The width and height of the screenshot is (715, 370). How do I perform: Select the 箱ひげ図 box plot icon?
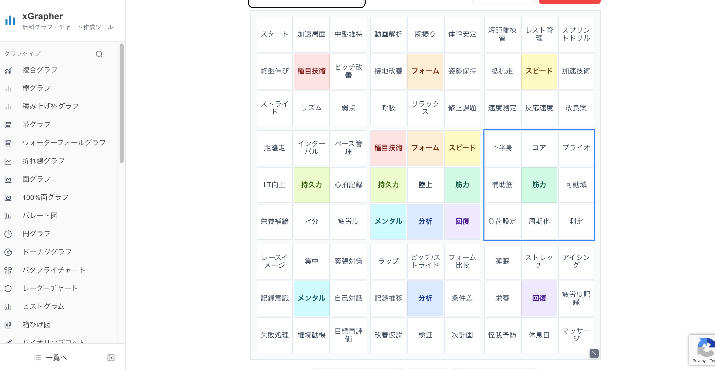8,325
